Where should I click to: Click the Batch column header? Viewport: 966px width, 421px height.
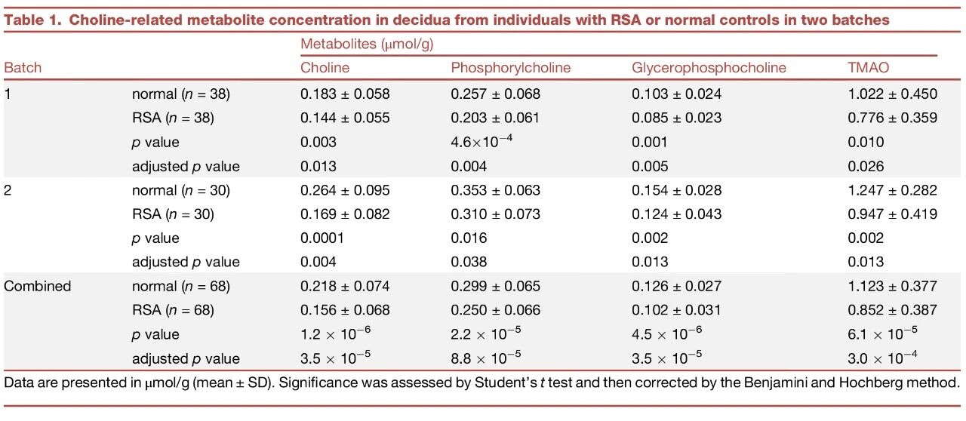pos(23,68)
